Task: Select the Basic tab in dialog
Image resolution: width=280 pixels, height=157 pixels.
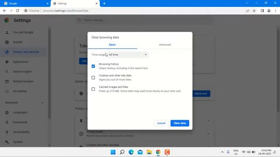Action: click(112, 44)
